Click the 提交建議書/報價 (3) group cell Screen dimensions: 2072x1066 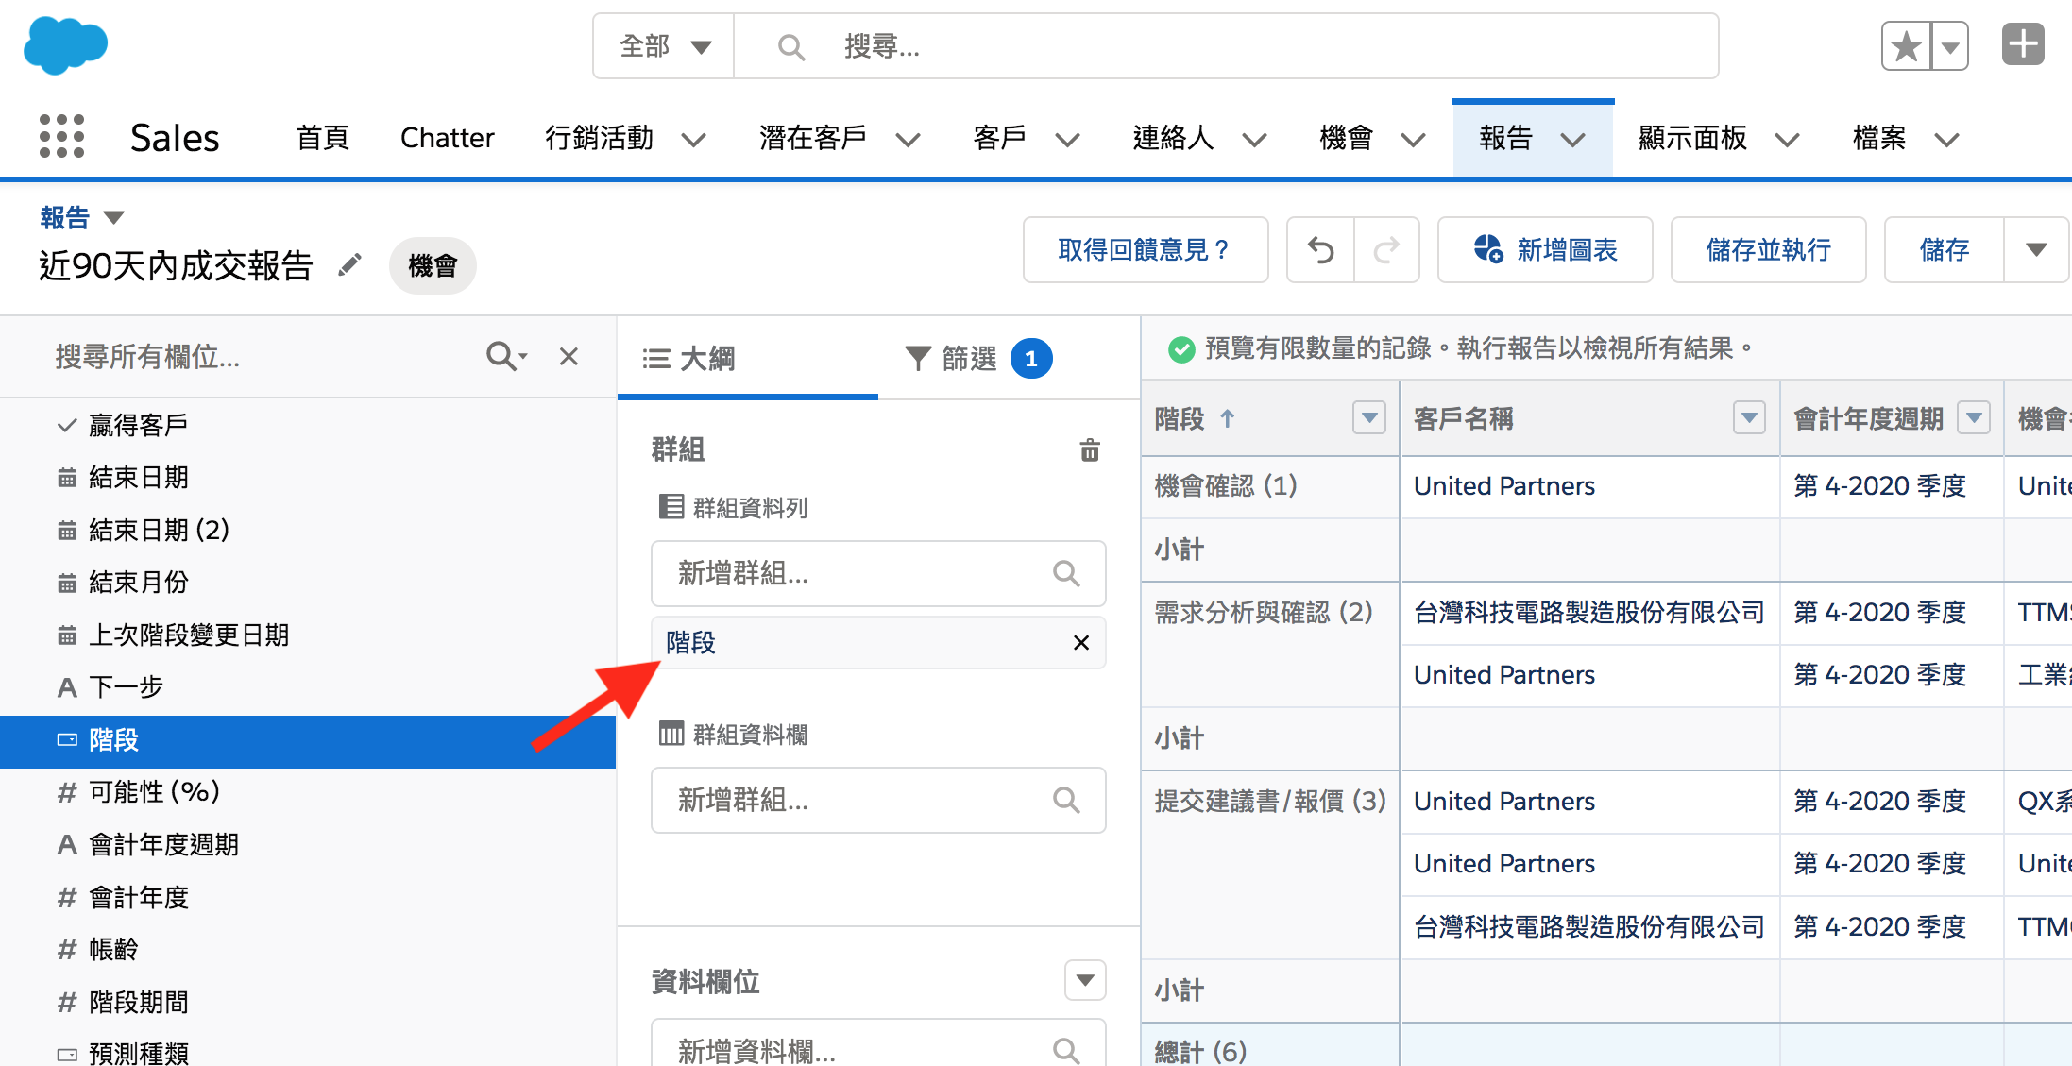click(1270, 864)
